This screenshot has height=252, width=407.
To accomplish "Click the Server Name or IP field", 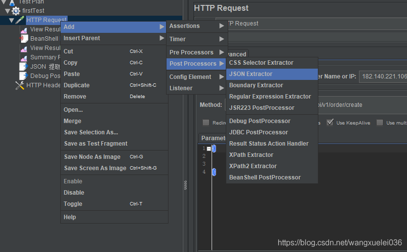I will (x=383, y=76).
